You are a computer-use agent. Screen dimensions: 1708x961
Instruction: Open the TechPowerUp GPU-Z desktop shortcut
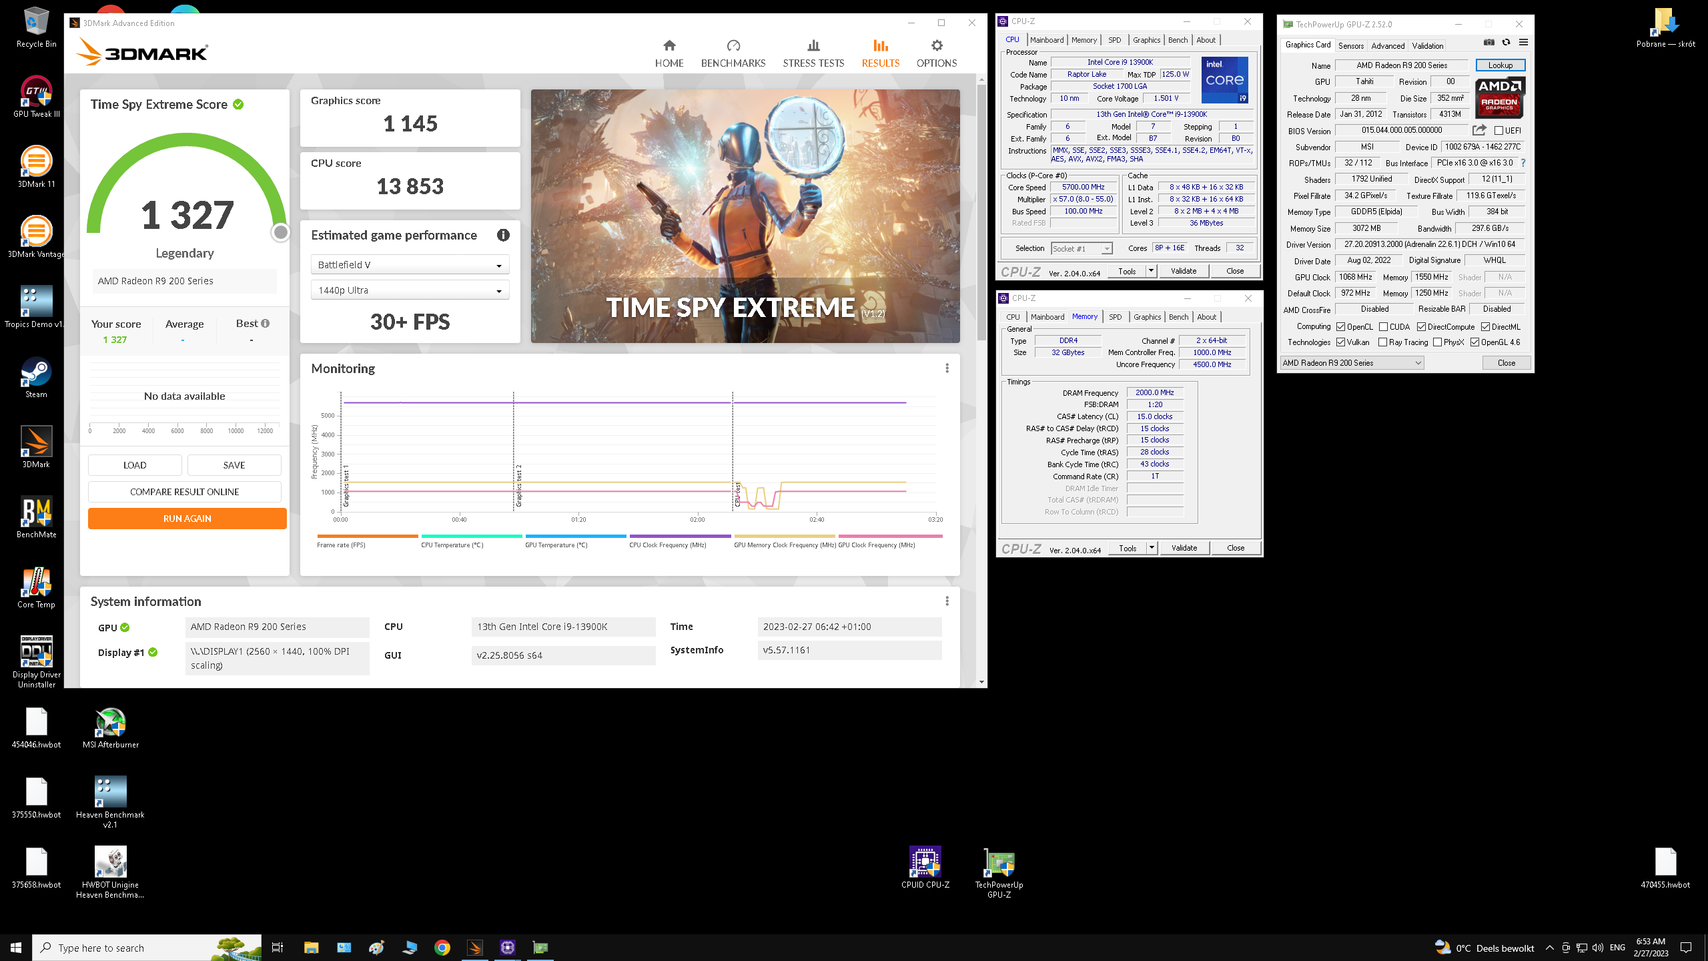pos(999,873)
